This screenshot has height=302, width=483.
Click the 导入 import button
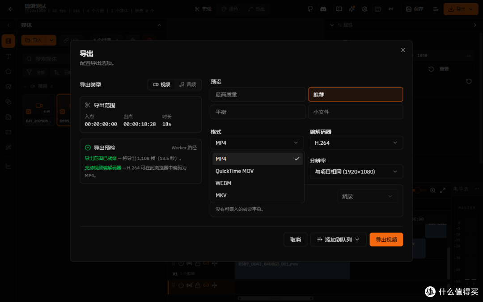(x=34, y=40)
